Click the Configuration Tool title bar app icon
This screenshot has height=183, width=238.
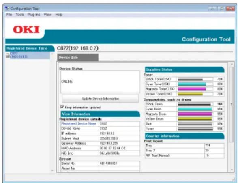[7, 9]
